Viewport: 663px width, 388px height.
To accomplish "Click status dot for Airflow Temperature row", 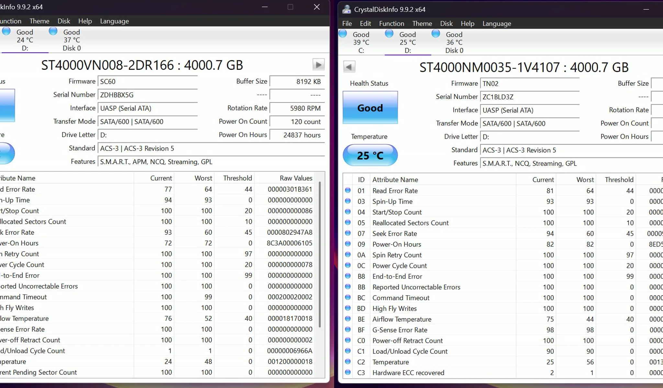I will [348, 319].
